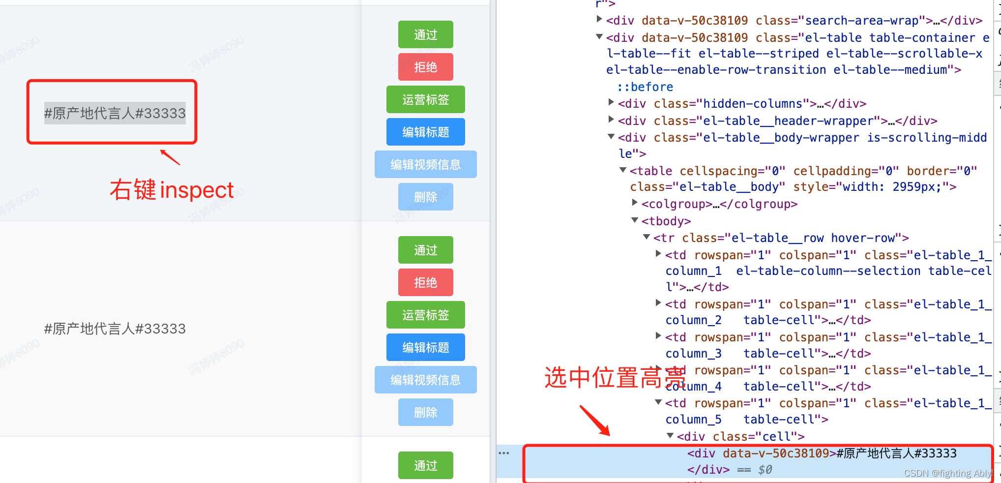Screen dimensions: 1001x483
Task: Click 删除 button in first row
Action: 425,197
